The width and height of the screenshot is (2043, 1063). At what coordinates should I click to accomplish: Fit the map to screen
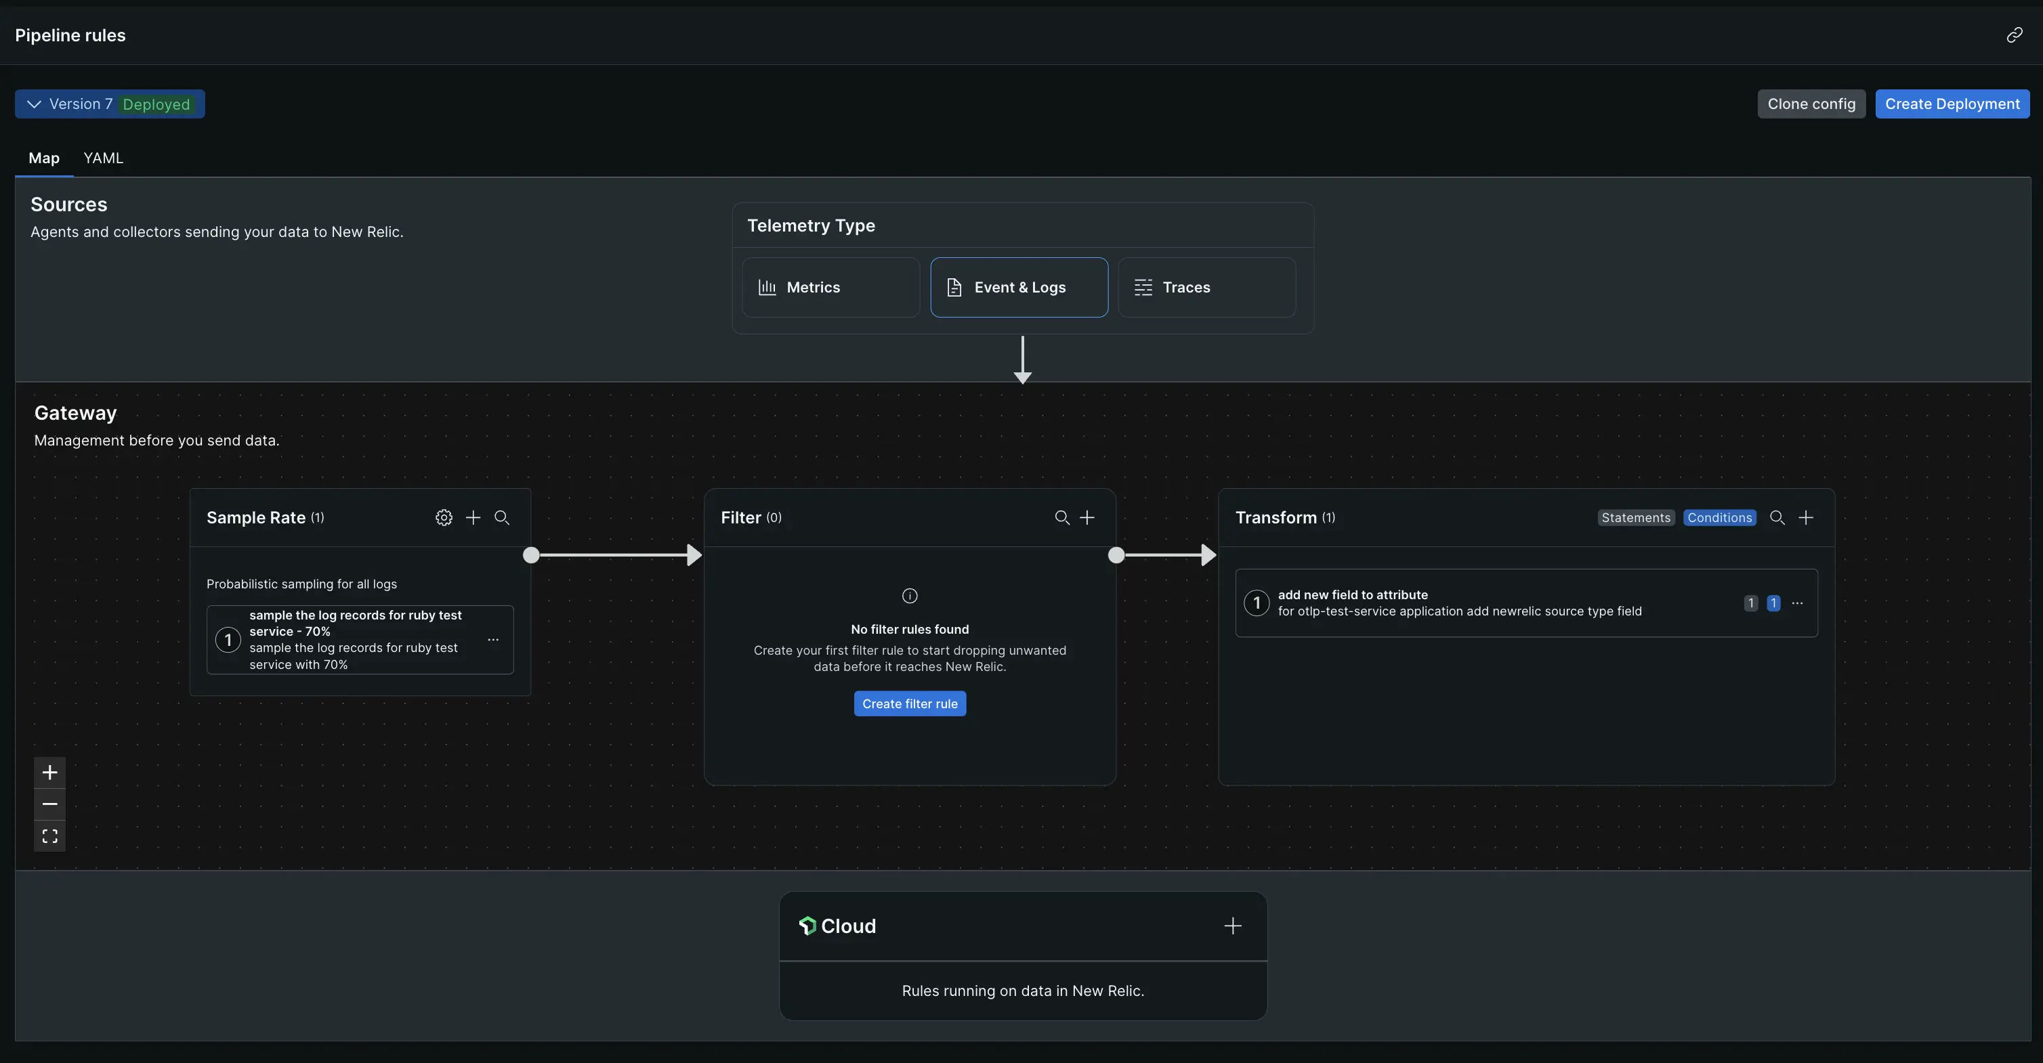pyautogui.click(x=49, y=836)
